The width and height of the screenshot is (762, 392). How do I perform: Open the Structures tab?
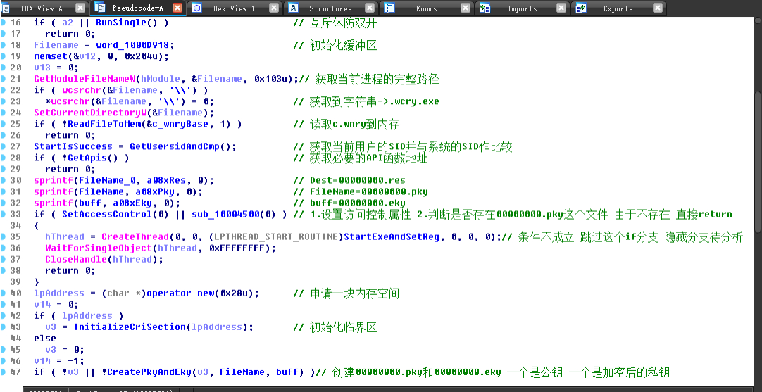(x=330, y=8)
